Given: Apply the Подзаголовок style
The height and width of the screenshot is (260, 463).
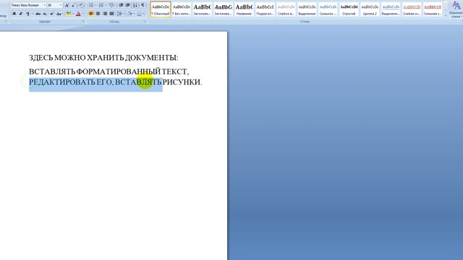Looking at the screenshot, I should (x=265, y=9).
